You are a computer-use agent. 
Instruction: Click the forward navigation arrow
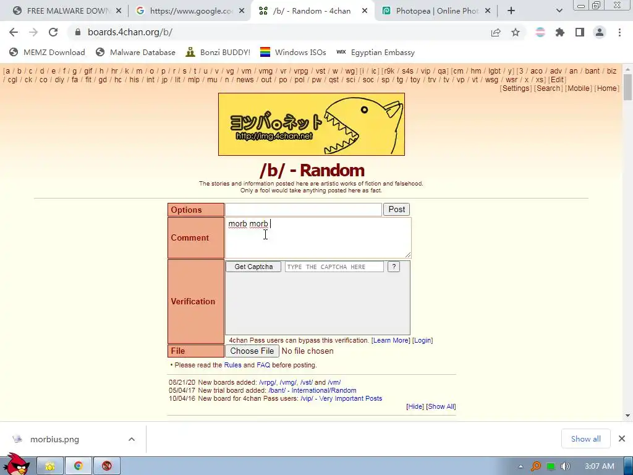[x=33, y=32]
